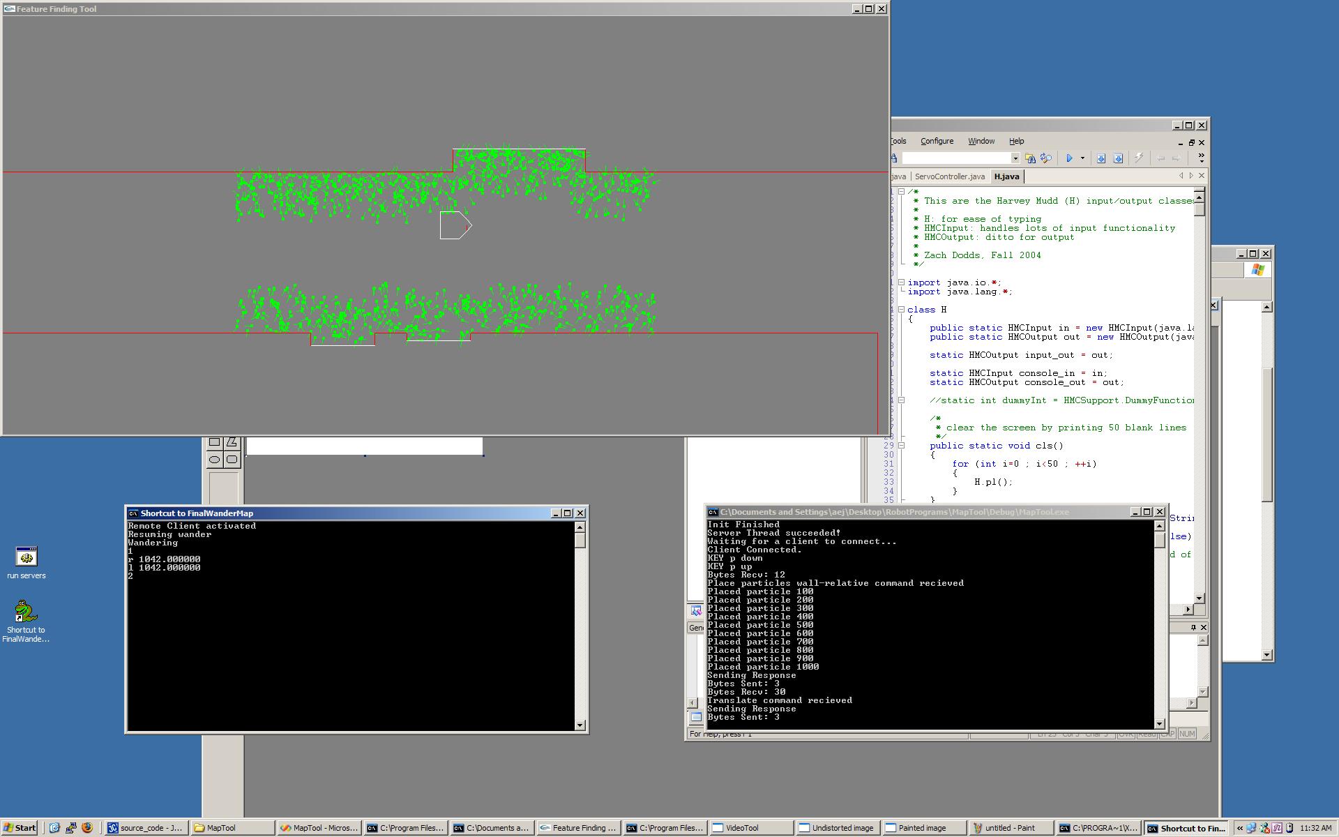Collapse the header comment block fold

point(901,191)
